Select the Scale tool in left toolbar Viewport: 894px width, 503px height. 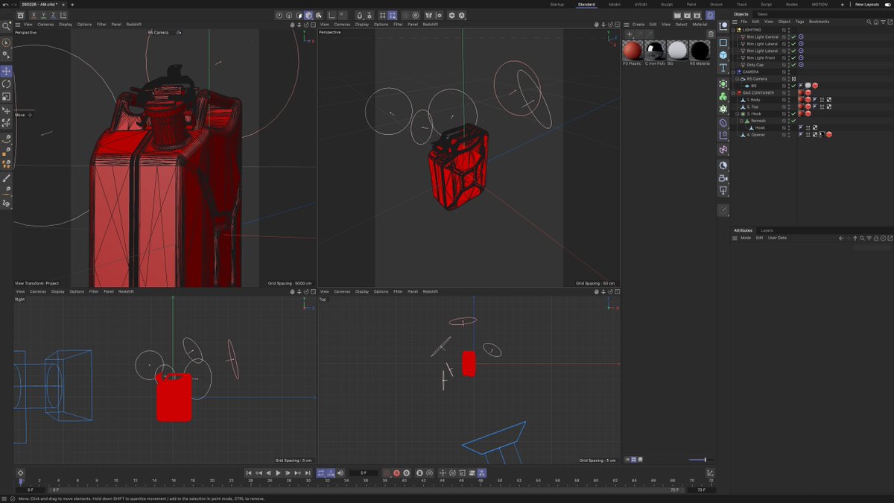(6, 96)
